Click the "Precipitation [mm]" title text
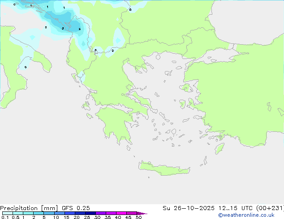 (29, 208)
